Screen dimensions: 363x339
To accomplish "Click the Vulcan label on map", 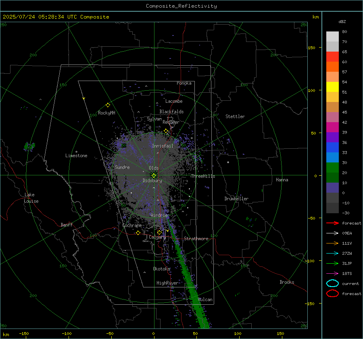I will (x=205, y=299).
